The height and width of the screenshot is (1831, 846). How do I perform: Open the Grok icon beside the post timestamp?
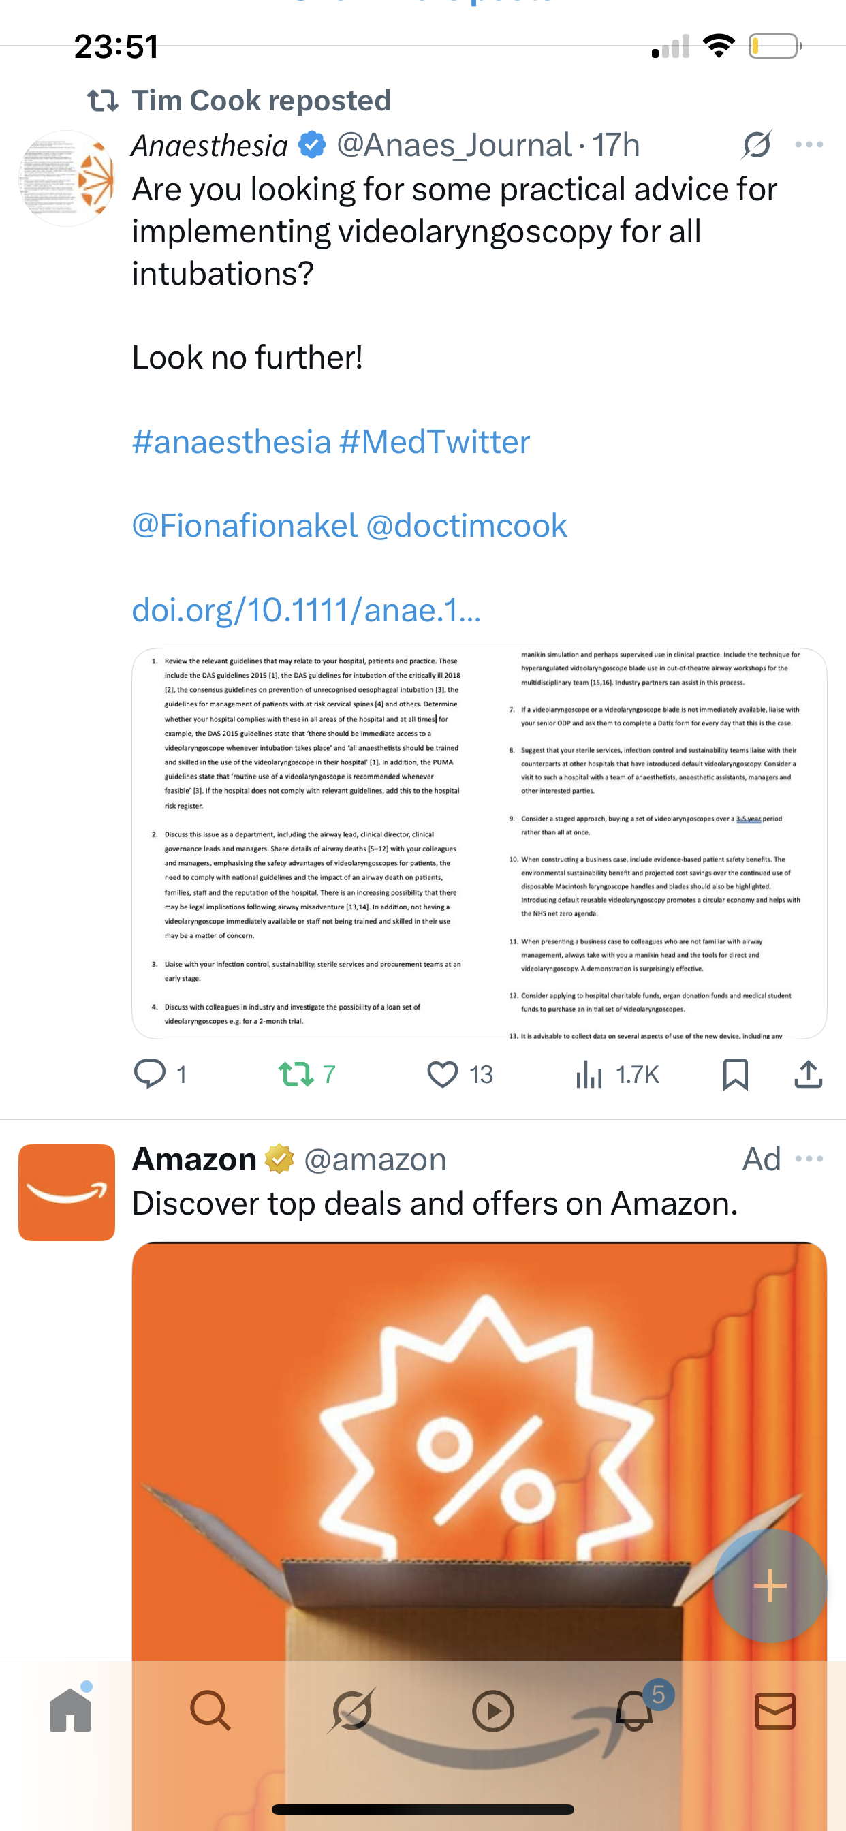(x=756, y=145)
